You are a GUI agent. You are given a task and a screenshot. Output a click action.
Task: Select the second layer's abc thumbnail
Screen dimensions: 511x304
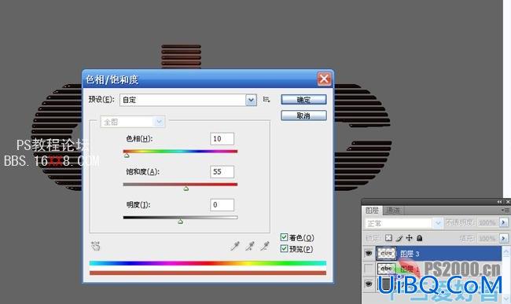click(x=386, y=269)
